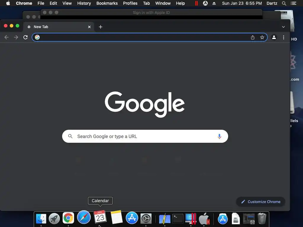
Task: Open Finder from the Dock
Action: click(x=41, y=218)
